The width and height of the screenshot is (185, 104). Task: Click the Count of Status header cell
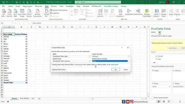click(21, 34)
